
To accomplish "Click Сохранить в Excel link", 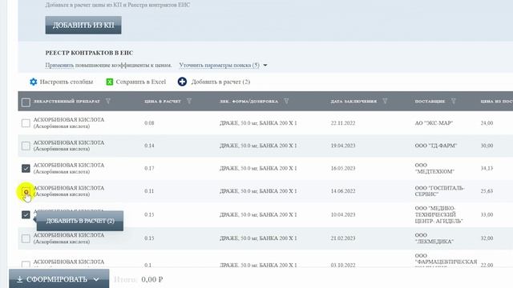I will [141, 82].
